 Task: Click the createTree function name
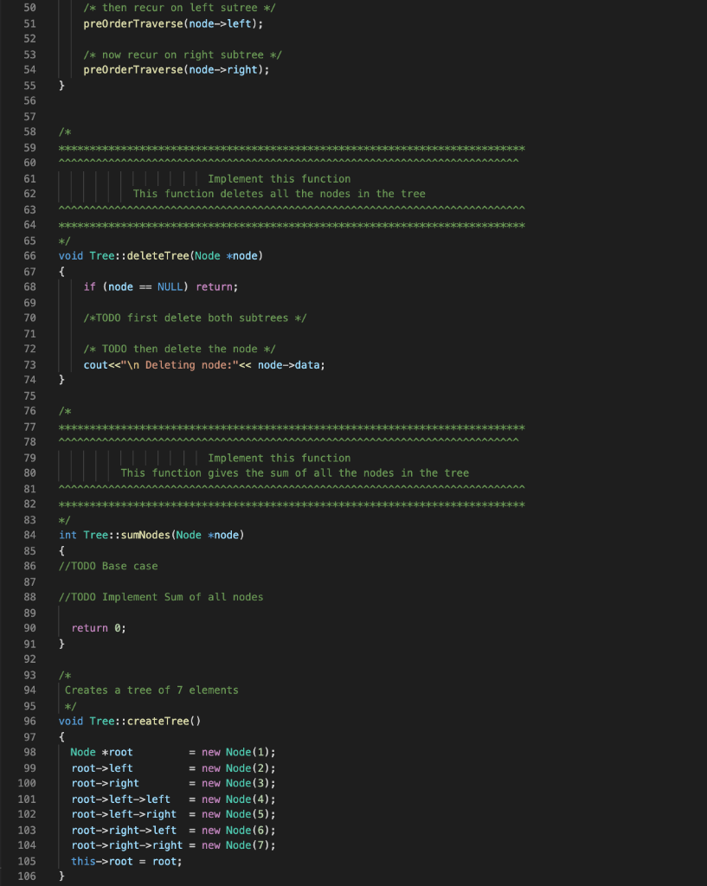pyautogui.click(x=157, y=722)
